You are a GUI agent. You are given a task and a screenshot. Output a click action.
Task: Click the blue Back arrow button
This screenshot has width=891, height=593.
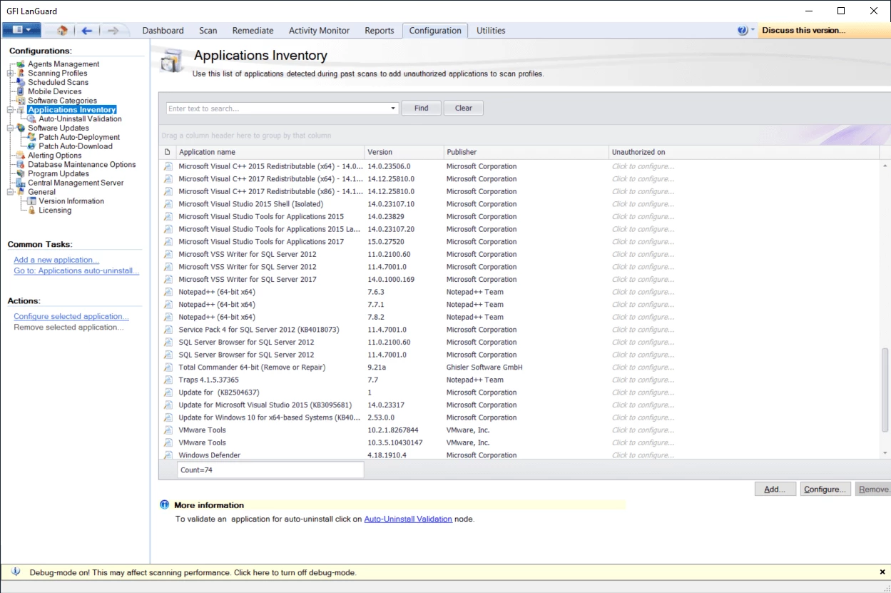(x=87, y=30)
